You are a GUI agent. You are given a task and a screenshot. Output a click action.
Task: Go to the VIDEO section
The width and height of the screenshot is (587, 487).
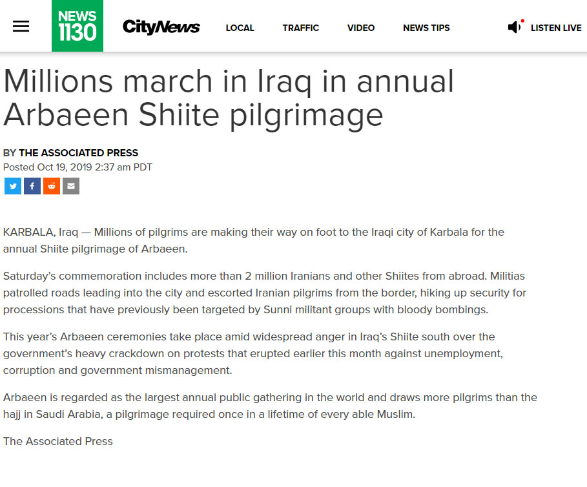361,28
